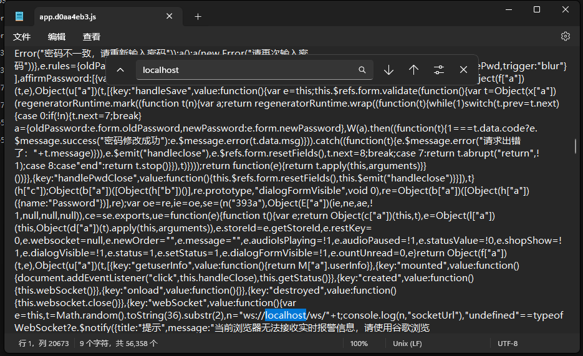
Task: Open Notepad settings gear
Action: [566, 36]
